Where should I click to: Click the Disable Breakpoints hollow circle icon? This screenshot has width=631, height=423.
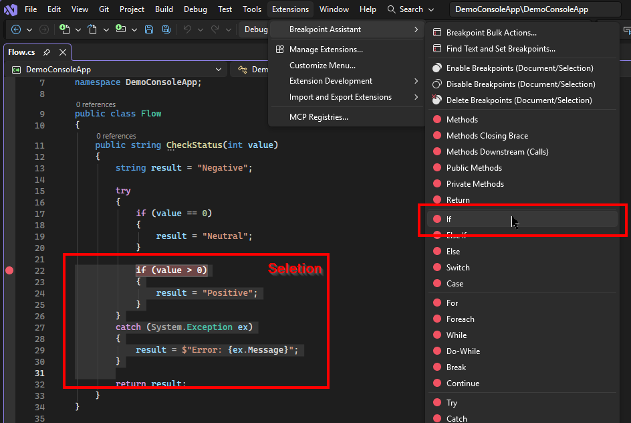(437, 84)
